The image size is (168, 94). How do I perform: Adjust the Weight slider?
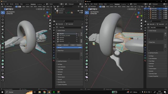click(x=69, y=48)
